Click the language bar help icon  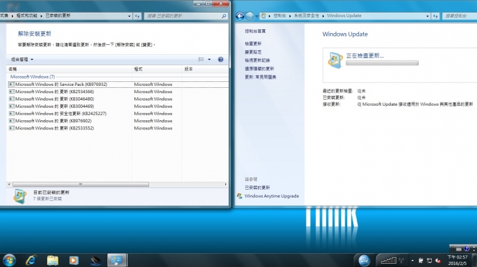click(x=466, y=248)
